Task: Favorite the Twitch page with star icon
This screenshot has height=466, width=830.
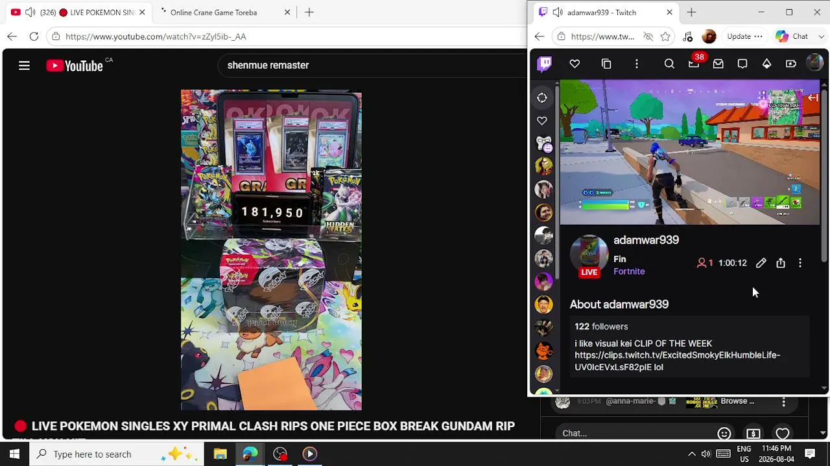Action: tap(665, 36)
